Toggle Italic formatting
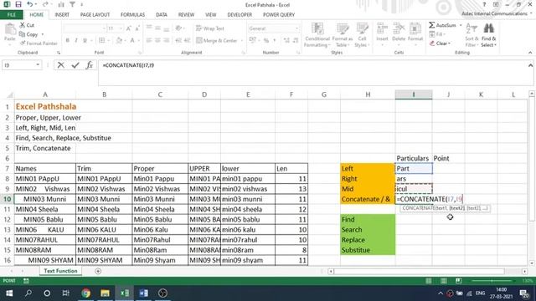 pos(76,41)
